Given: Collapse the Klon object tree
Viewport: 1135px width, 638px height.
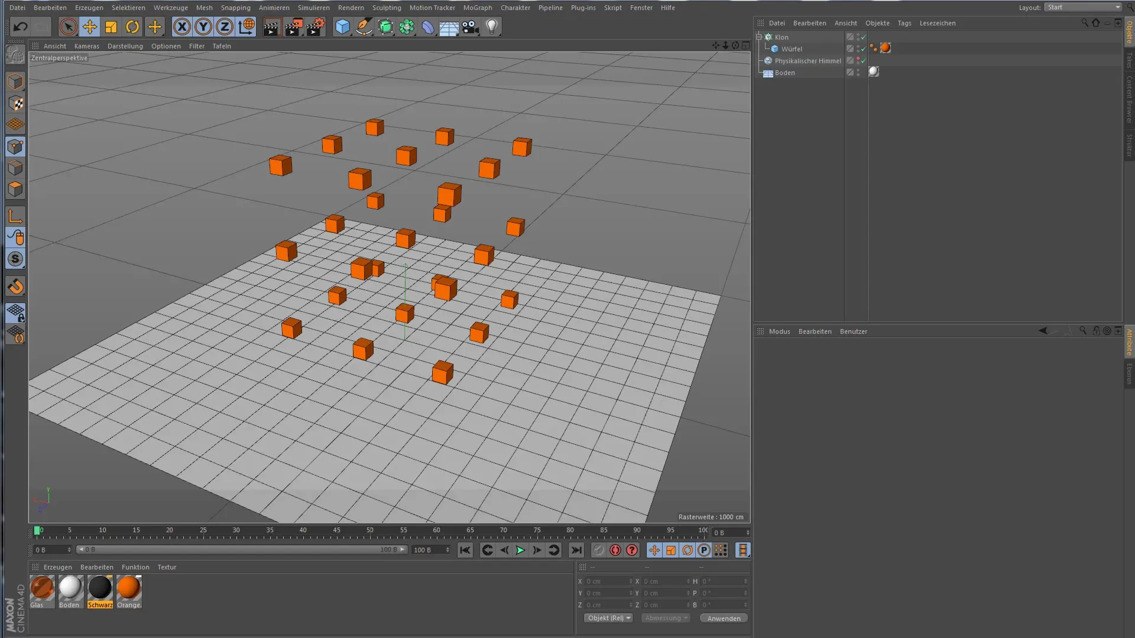Looking at the screenshot, I should [x=759, y=37].
